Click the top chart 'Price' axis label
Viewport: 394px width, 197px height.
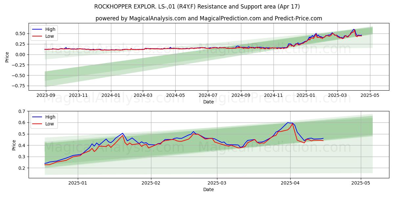[x=7, y=57]
